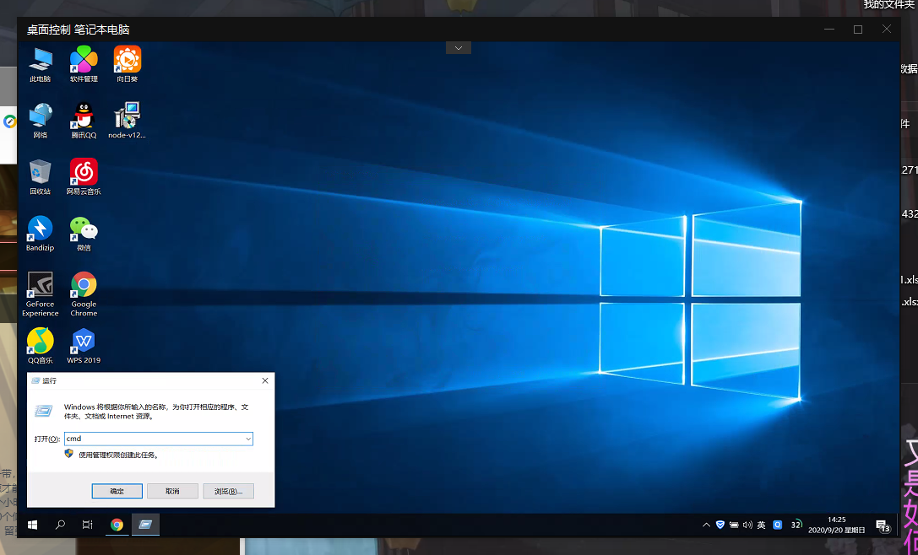The image size is (918, 555).
Task: Click the 腾讯QQ penguin icon
Action: pos(84,116)
